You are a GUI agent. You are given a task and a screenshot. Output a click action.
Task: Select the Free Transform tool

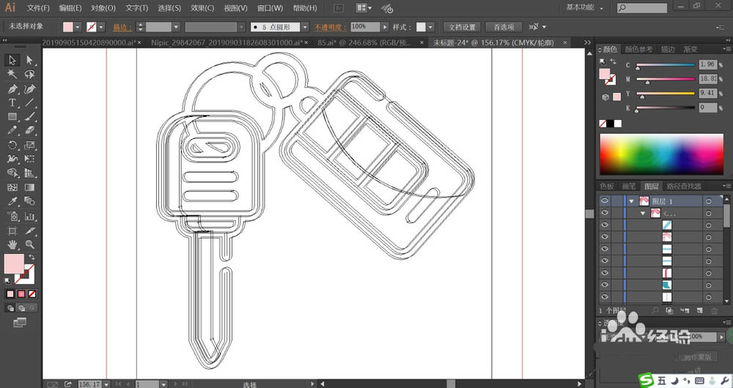(x=29, y=159)
